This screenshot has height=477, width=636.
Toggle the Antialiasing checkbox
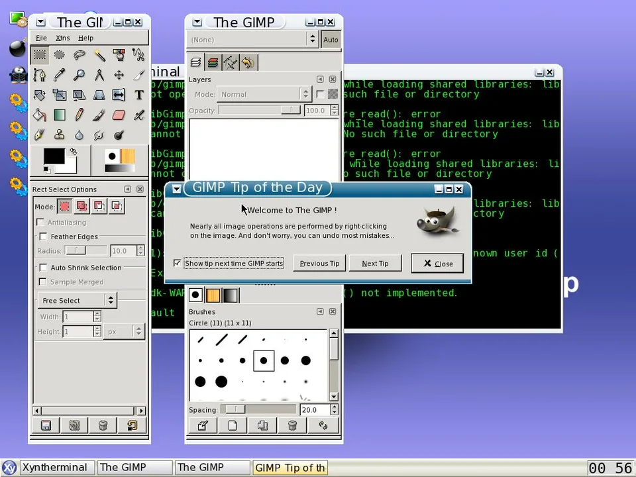[40, 223]
